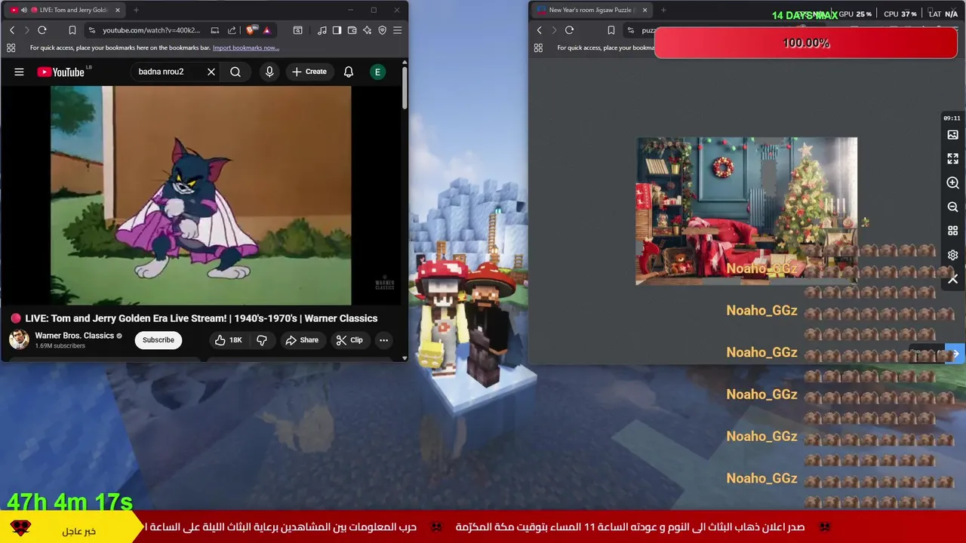The height and width of the screenshot is (543, 966).
Task: Open YouTube hamburger guide menu
Action: [19, 72]
